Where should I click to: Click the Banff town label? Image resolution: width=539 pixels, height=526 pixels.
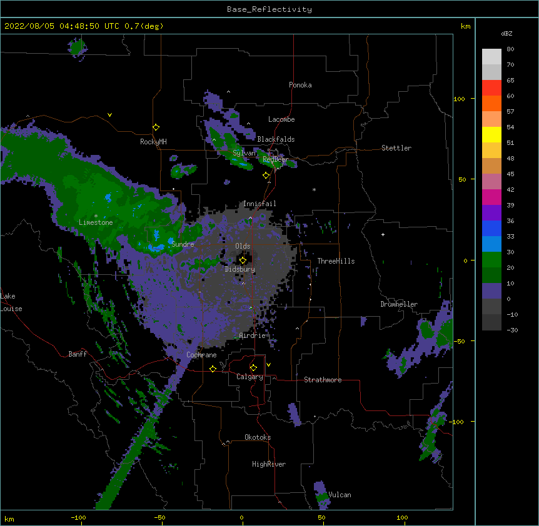pyautogui.click(x=78, y=354)
